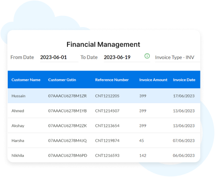This screenshot has width=215, height=177.
Task: Open reference number CNT1216593
Action: point(107,155)
